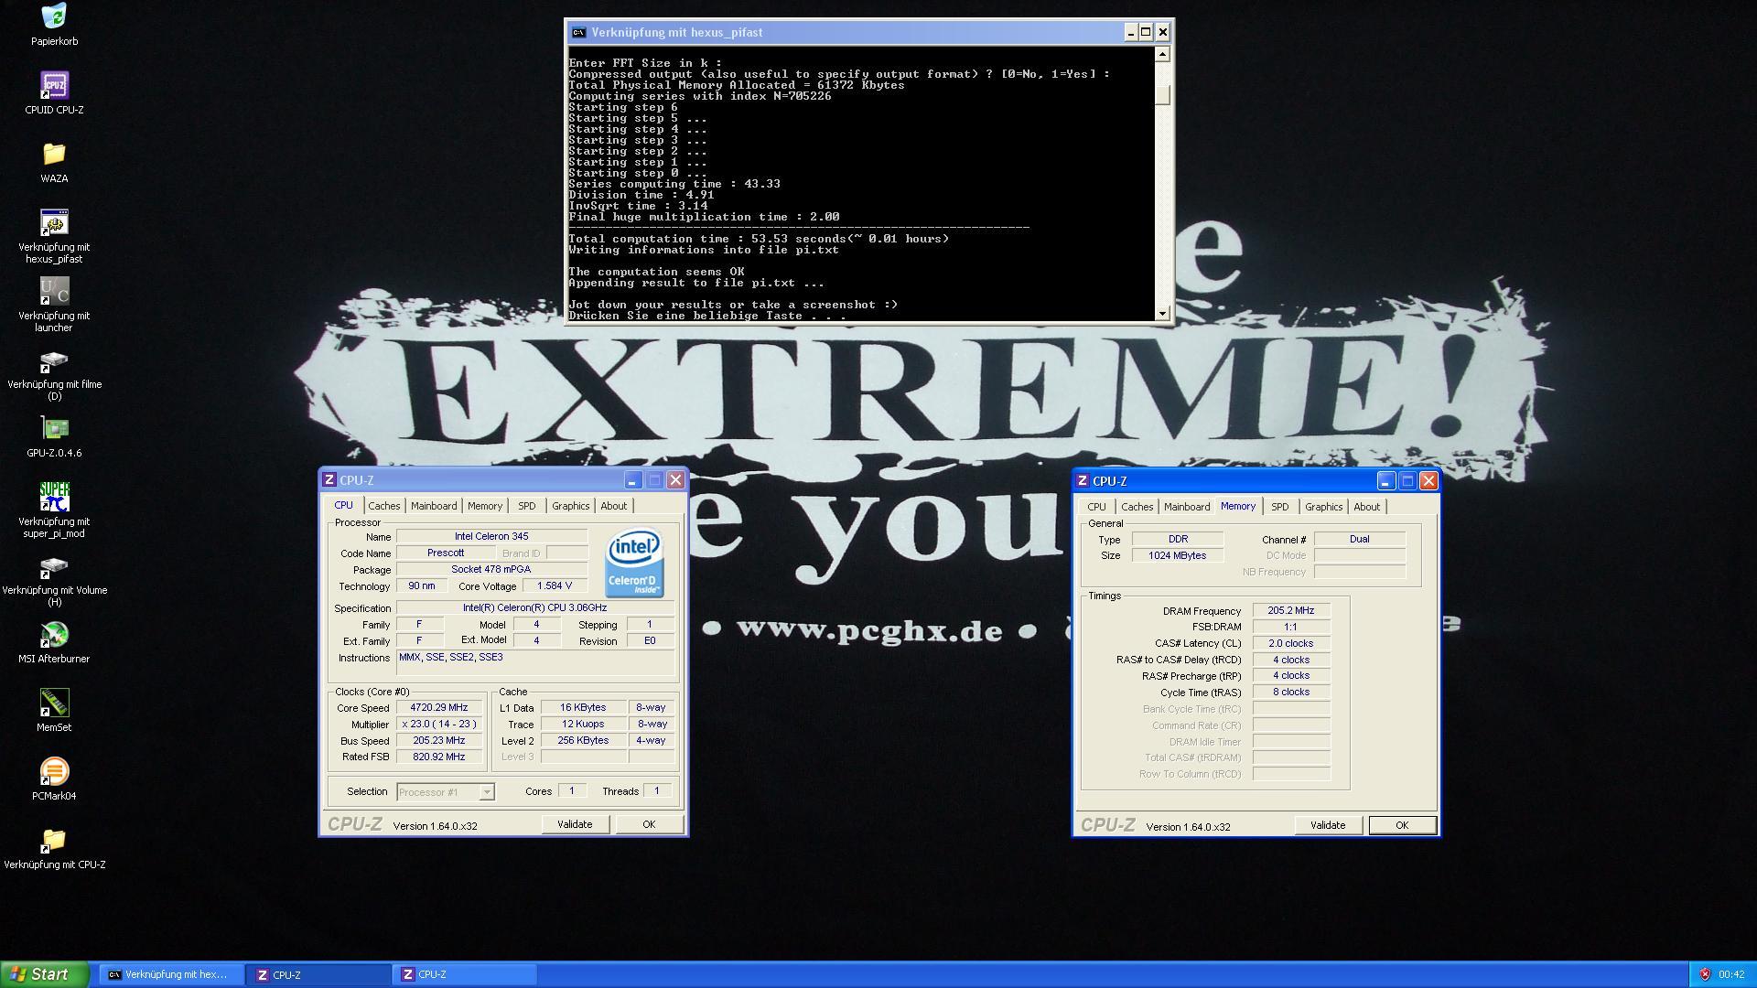Open About tab in left CPU-Z window

coord(614,506)
